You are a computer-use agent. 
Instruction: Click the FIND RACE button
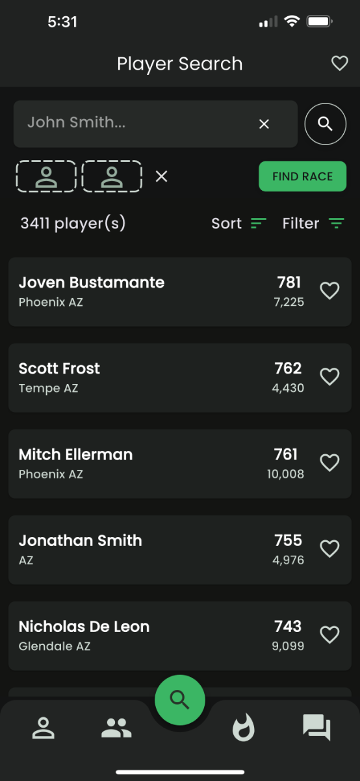(x=303, y=176)
